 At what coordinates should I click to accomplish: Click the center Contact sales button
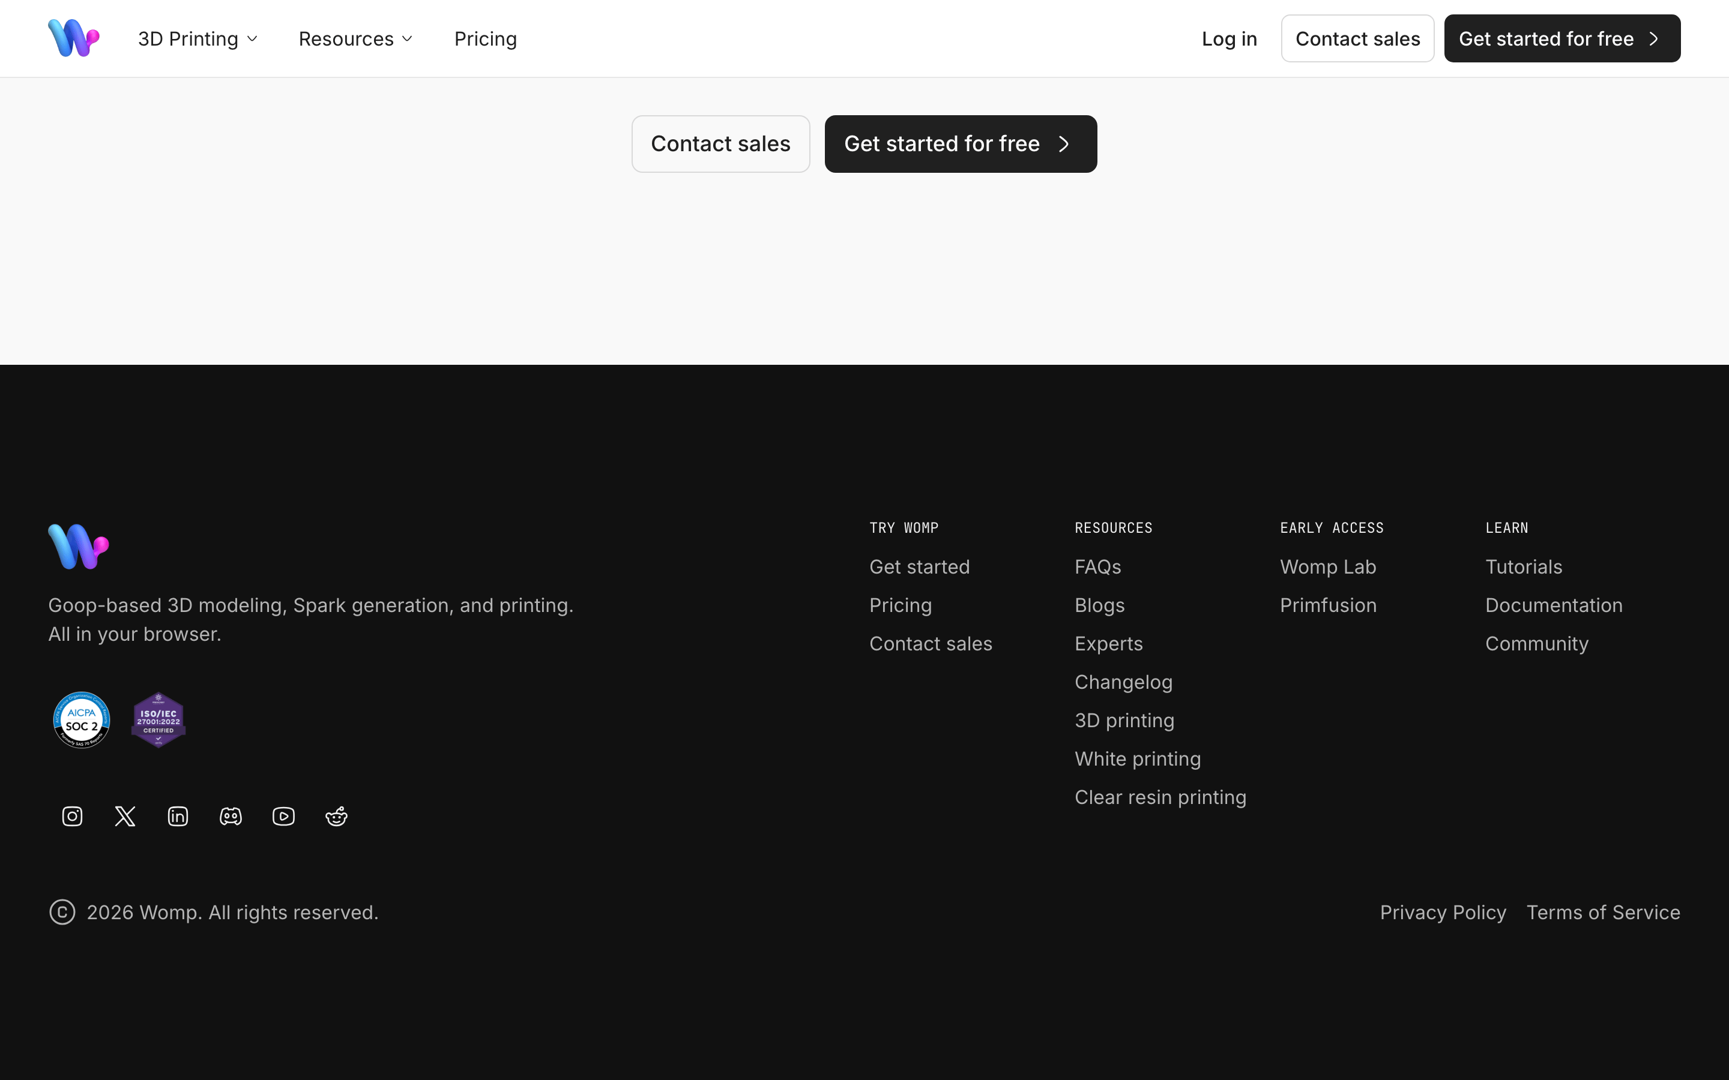(721, 143)
